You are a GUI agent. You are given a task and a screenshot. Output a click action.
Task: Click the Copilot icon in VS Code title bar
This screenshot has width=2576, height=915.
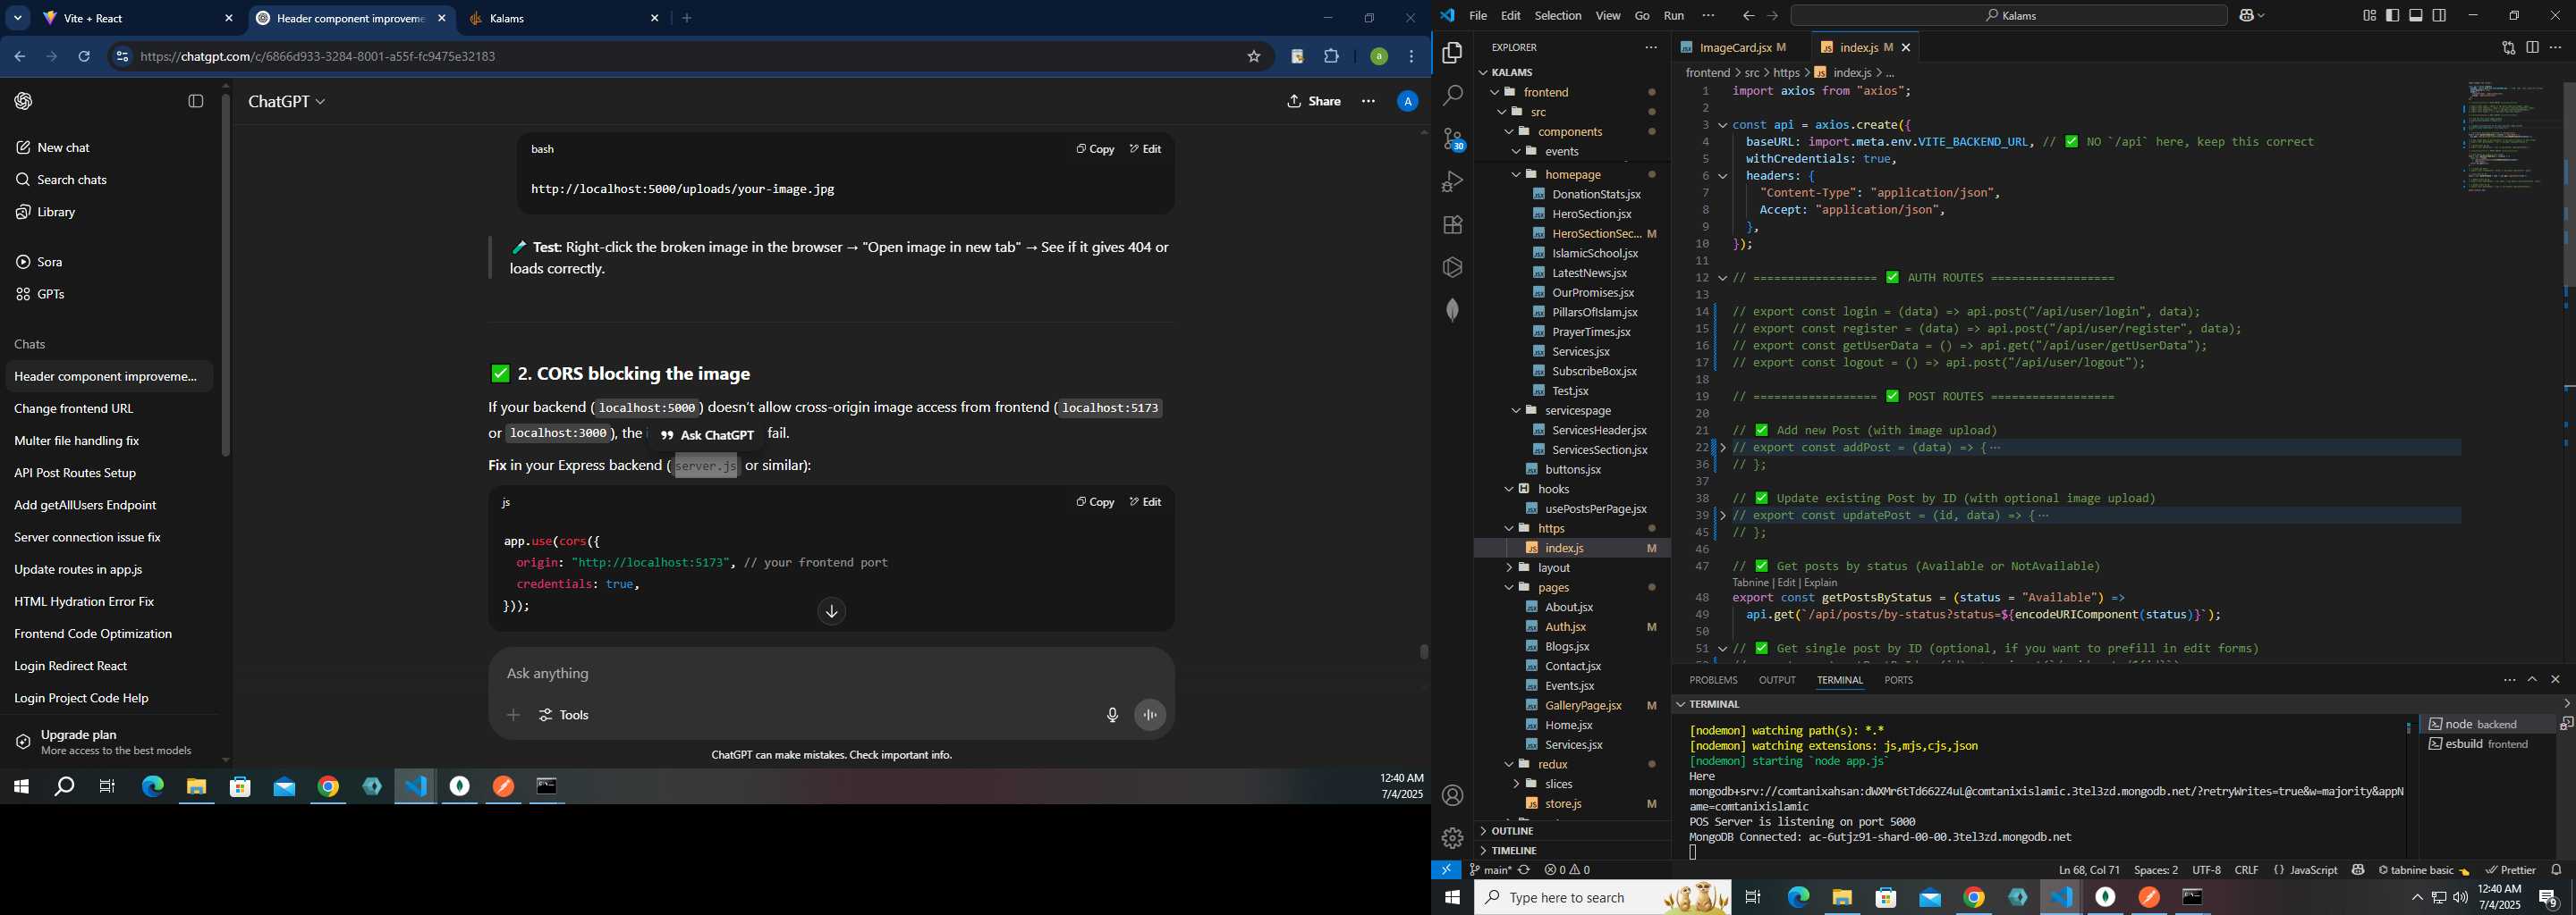[x=2246, y=15]
